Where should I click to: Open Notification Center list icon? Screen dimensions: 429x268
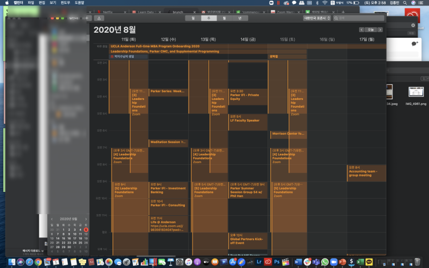[421, 3]
